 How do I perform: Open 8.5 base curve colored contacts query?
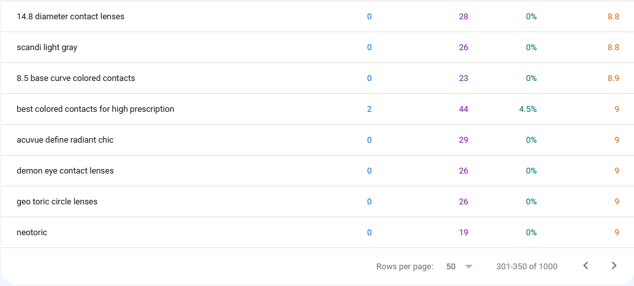[76, 78]
